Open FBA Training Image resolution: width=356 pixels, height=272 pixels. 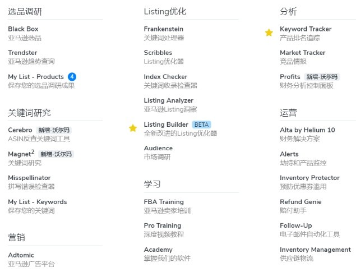167,206
